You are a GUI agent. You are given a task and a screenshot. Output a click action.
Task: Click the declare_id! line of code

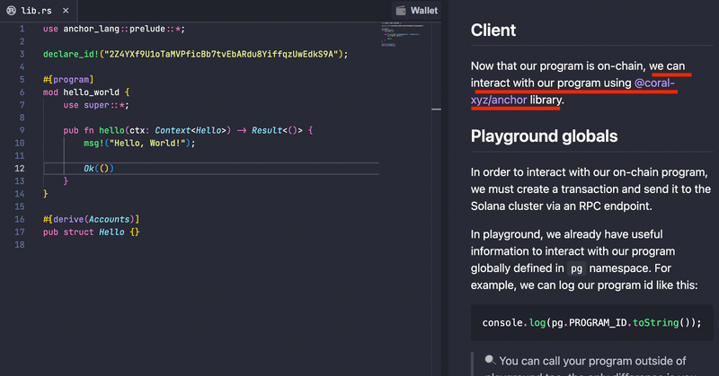tap(195, 54)
